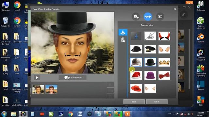This screenshot has width=209, height=117.
Task: Pick the red bow tie accessory
Action: tap(164, 75)
